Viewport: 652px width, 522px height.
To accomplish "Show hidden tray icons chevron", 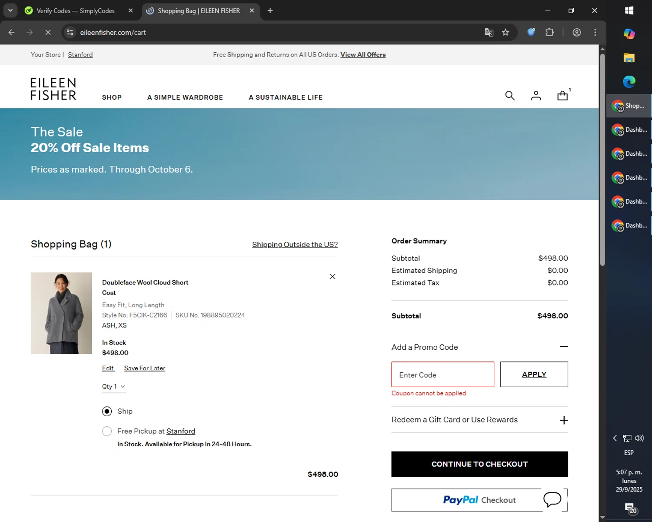I will point(615,438).
